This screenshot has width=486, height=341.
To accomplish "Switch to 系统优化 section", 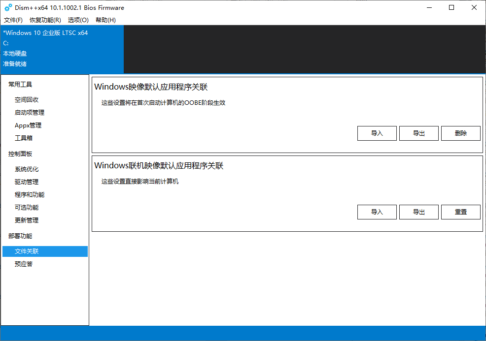I will [x=27, y=169].
